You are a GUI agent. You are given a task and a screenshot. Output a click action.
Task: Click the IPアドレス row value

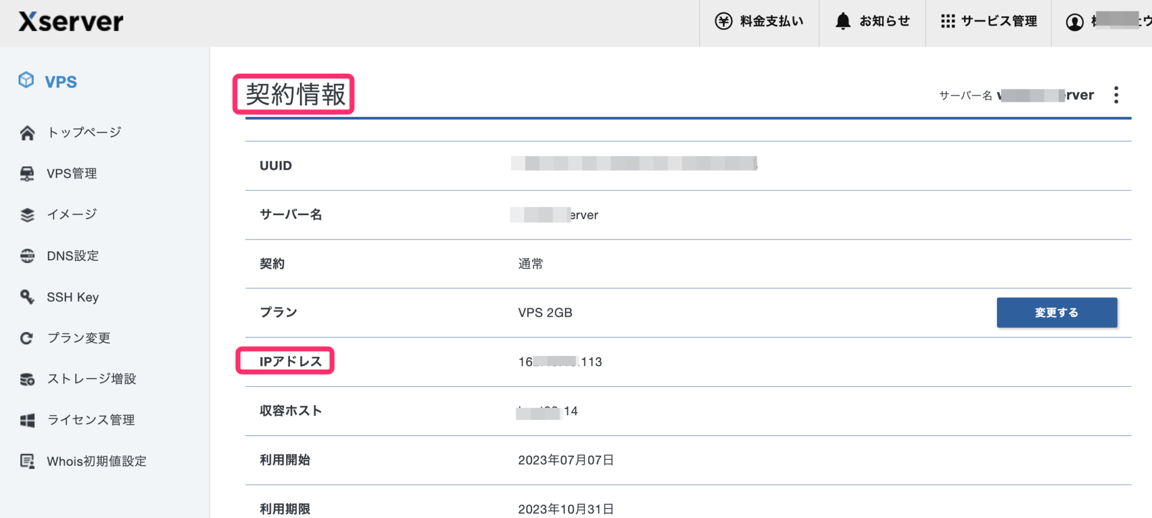point(560,361)
